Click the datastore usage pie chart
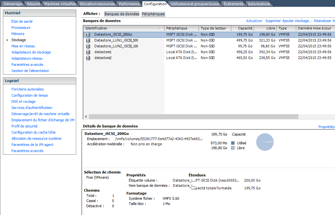Screen dimensions: 335x215 [265, 142]
